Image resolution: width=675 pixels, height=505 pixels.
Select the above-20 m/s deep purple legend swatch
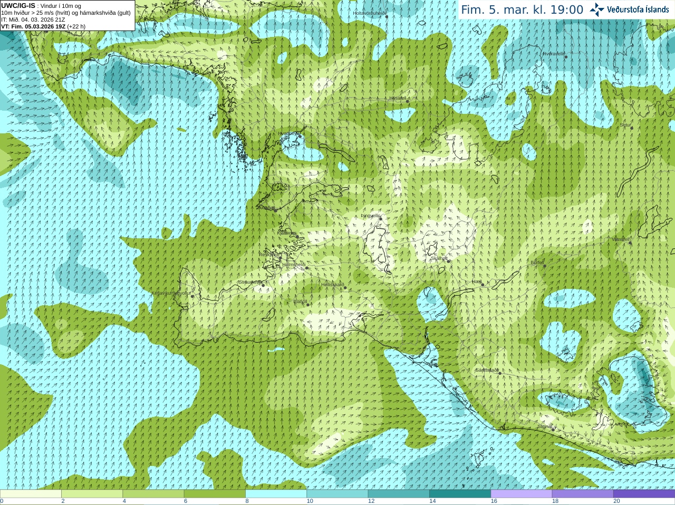click(x=644, y=494)
